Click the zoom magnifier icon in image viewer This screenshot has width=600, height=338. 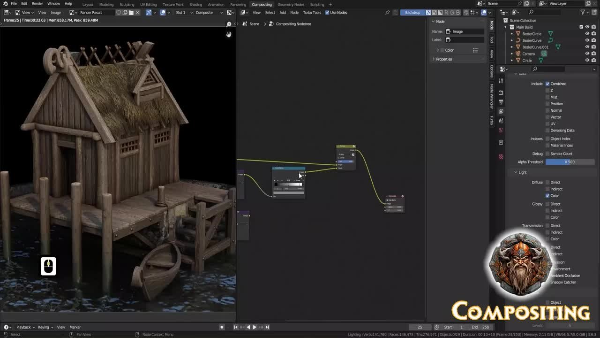pos(229,24)
